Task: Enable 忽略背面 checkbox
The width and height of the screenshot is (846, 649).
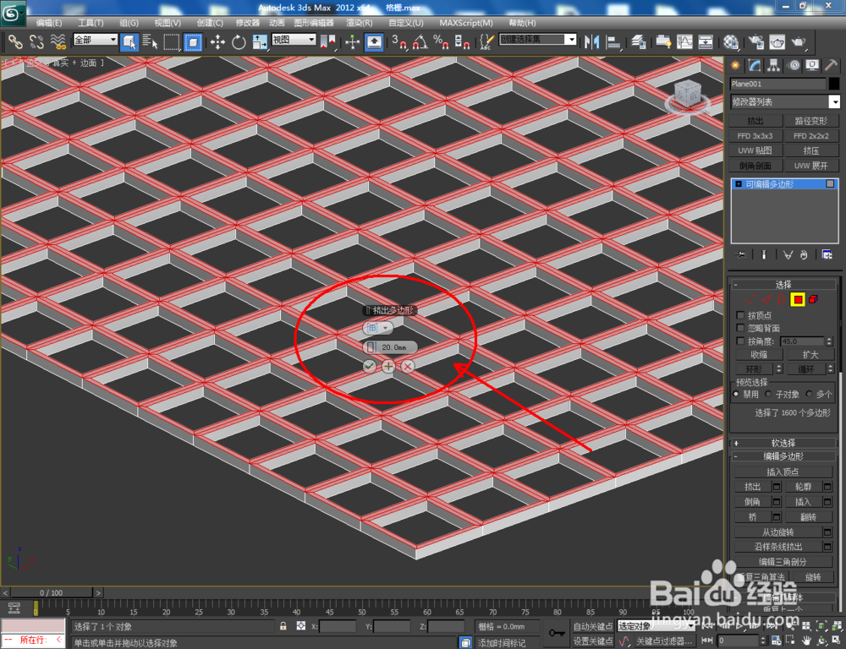Action: point(740,328)
